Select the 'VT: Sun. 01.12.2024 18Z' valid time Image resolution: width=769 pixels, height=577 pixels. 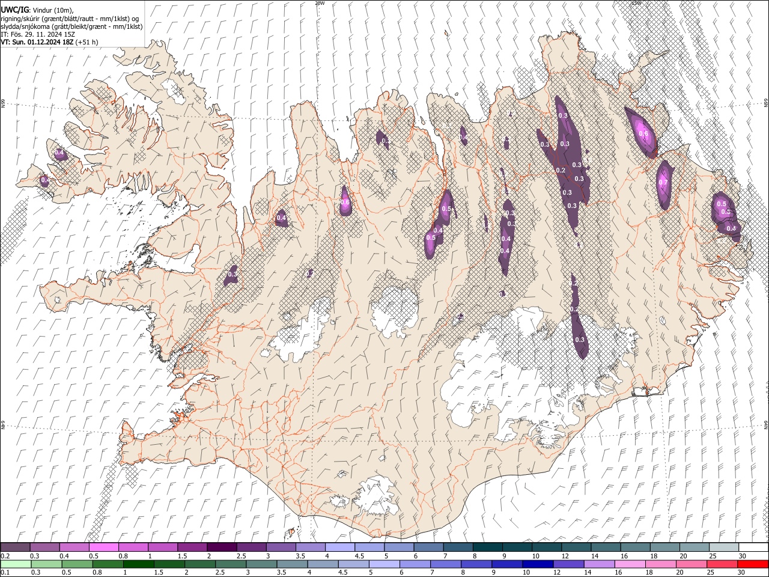37,42
